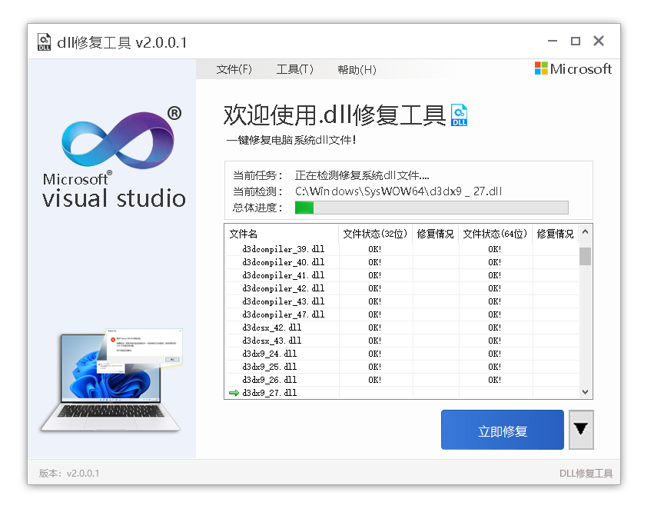This screenshot has width=654, height=532.
Task: Click the 文件状态(32位) column header
Action: tap(375, 234)
